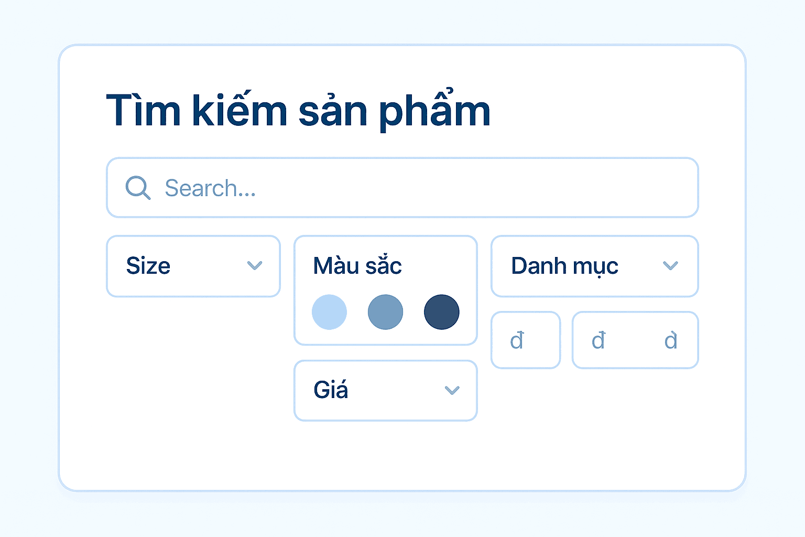
Task: Click the rightmost symbol in the wide price box
Action: point(671,341)
